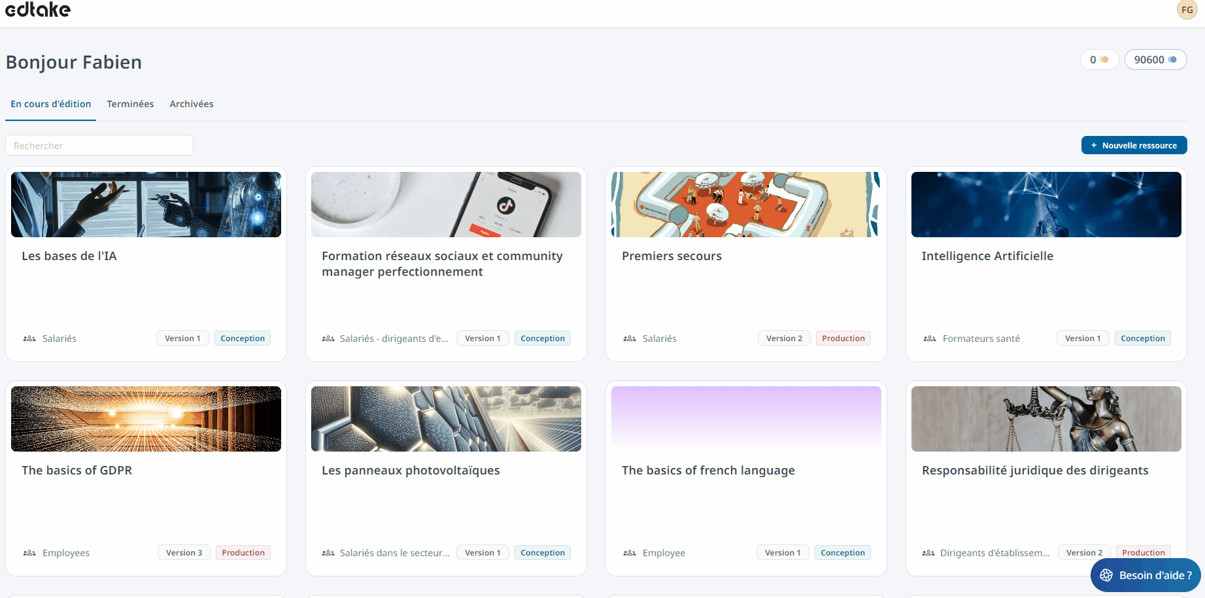The width and height of the screenshot is (1205, 598).
Task: Focus the Rechercher search field
Action: click(x=99, y=145)
